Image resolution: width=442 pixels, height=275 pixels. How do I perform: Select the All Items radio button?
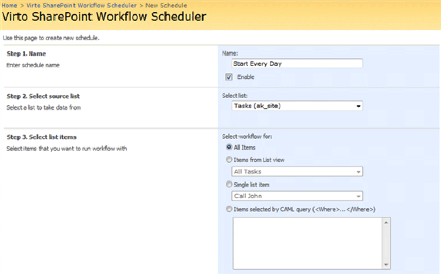(x=229, y=147)
